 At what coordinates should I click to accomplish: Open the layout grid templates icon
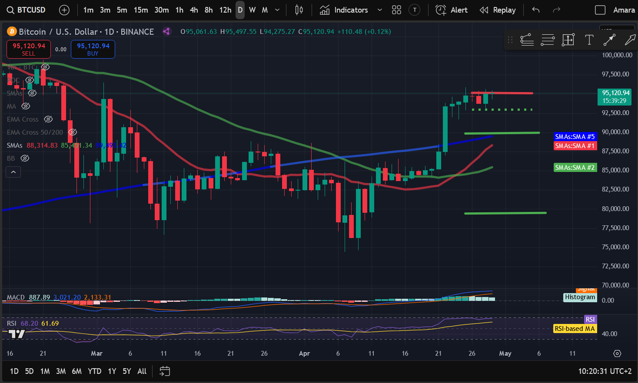pyautogui.click(x=396, y=10)
